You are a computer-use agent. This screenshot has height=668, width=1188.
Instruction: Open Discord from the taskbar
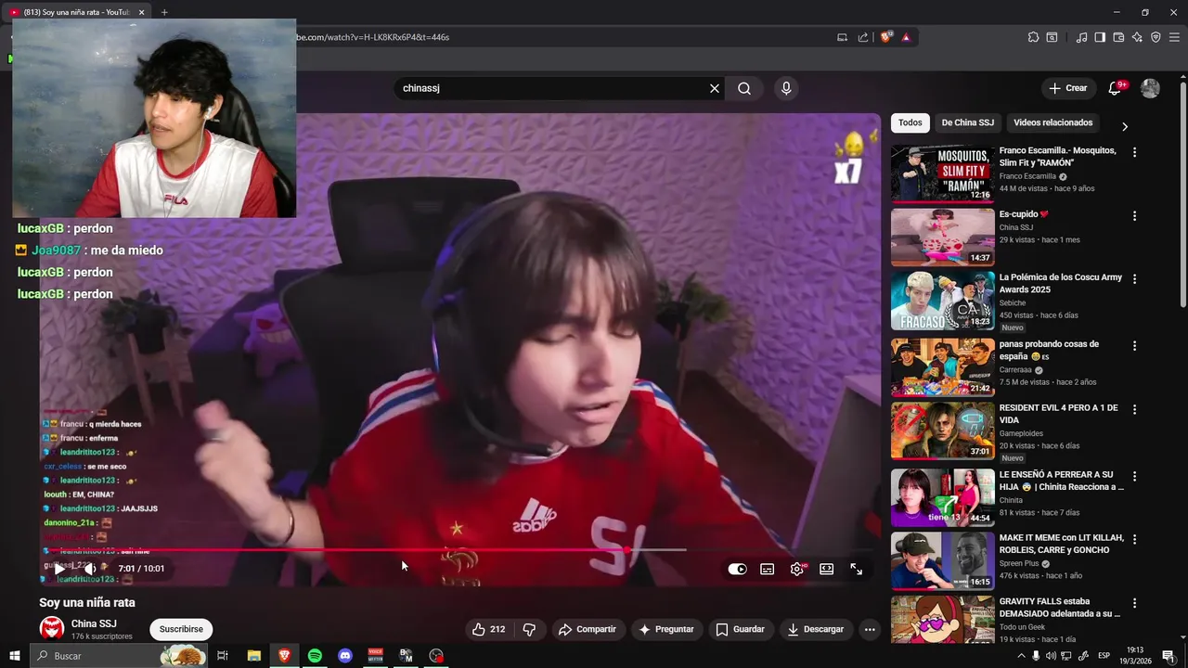pos(345,656)
